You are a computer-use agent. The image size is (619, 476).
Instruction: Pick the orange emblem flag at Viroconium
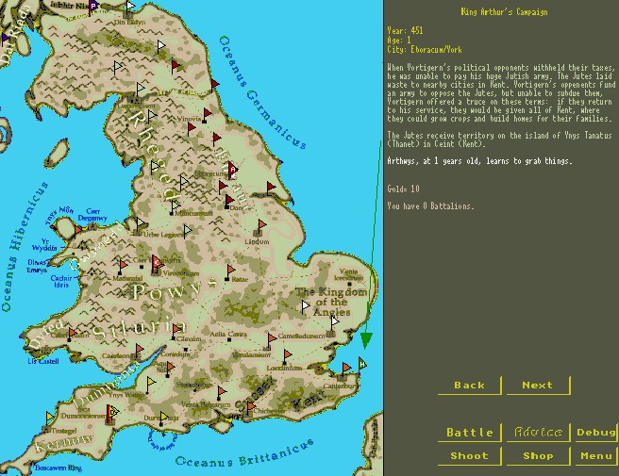[157, 263]
